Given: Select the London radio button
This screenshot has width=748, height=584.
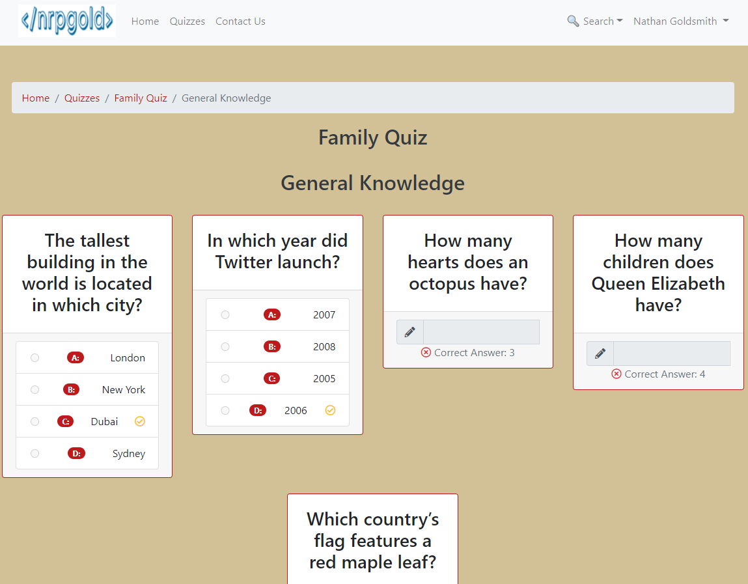Looking at the screenshot, I should [x=35, y=358].
